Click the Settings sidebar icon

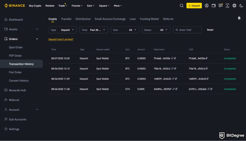coord(6,129)
